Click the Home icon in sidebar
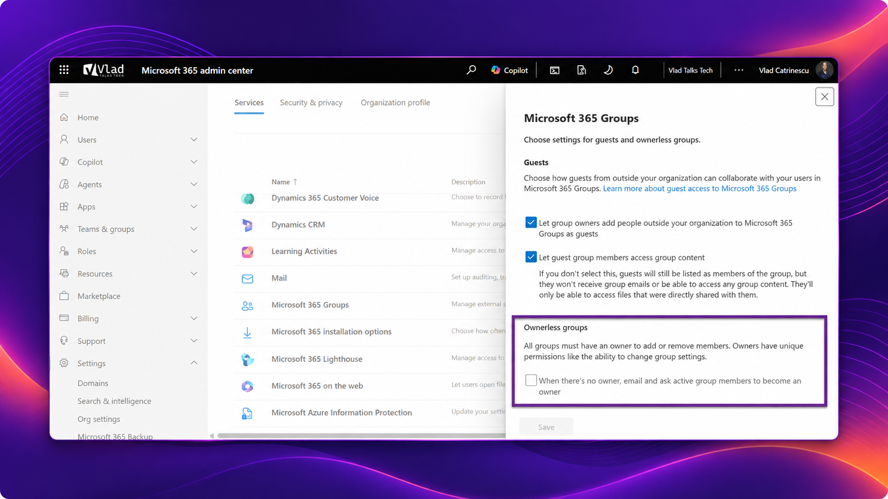The width and height of the screenshot is (888, 499). click(x=64, y=117)
